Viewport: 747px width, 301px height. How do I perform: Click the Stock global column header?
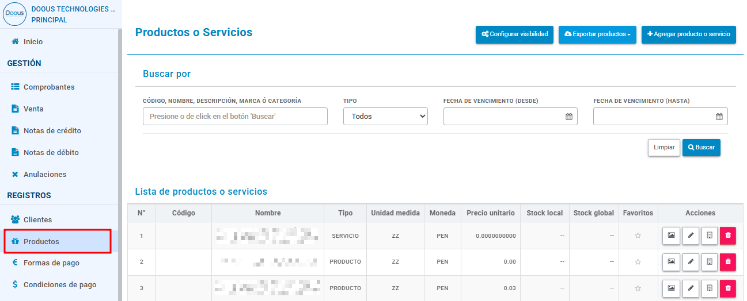pyautogui.click(x=594, y=213)
